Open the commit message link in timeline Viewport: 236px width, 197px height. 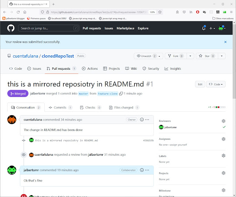(x=66, y=141)
